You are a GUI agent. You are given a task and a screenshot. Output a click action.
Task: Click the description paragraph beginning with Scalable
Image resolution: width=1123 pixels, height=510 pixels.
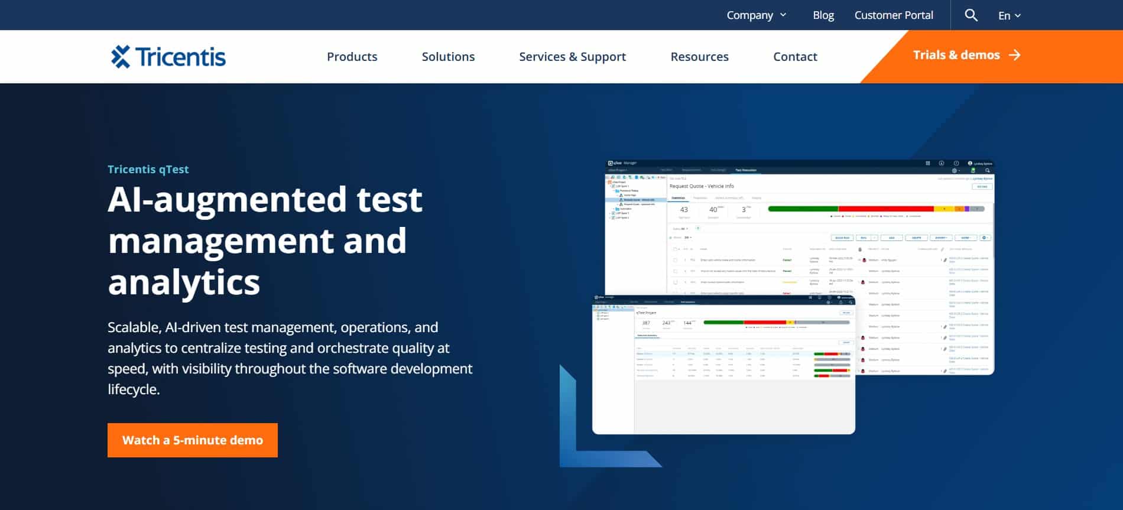(x=290, y=358)
